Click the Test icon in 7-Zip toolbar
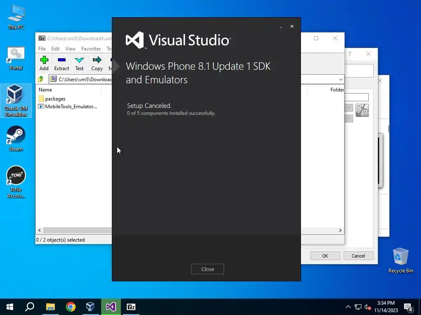Viewport: 421px width, 315px height. click(79, 63)
